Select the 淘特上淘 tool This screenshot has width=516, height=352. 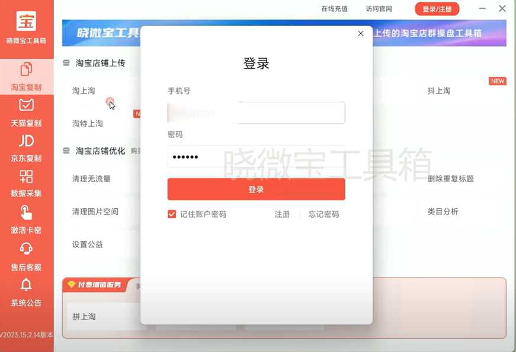pyautogui.click(x=88, y=124)
